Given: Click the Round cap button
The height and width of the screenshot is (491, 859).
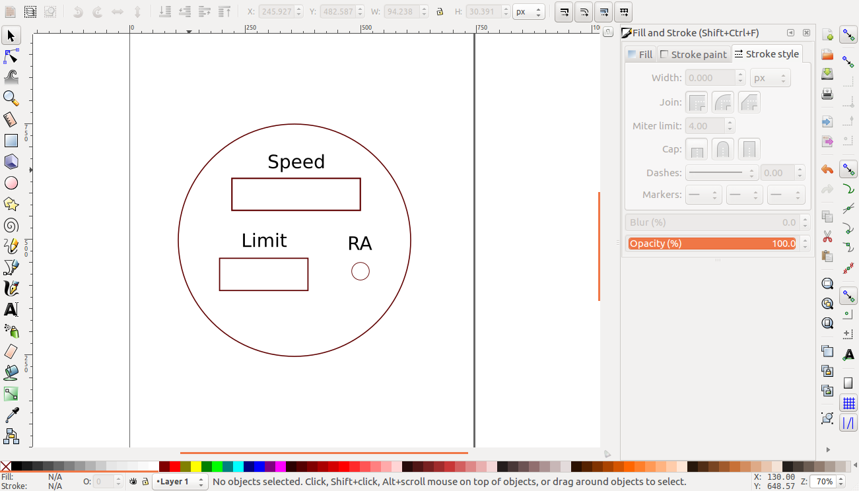Looking at the screenshot, I should pyautogui.click(x=722, y=148).
